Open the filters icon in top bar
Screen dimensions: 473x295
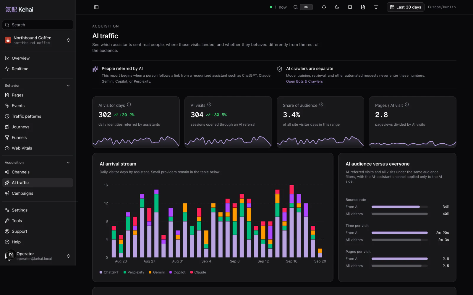376,7
